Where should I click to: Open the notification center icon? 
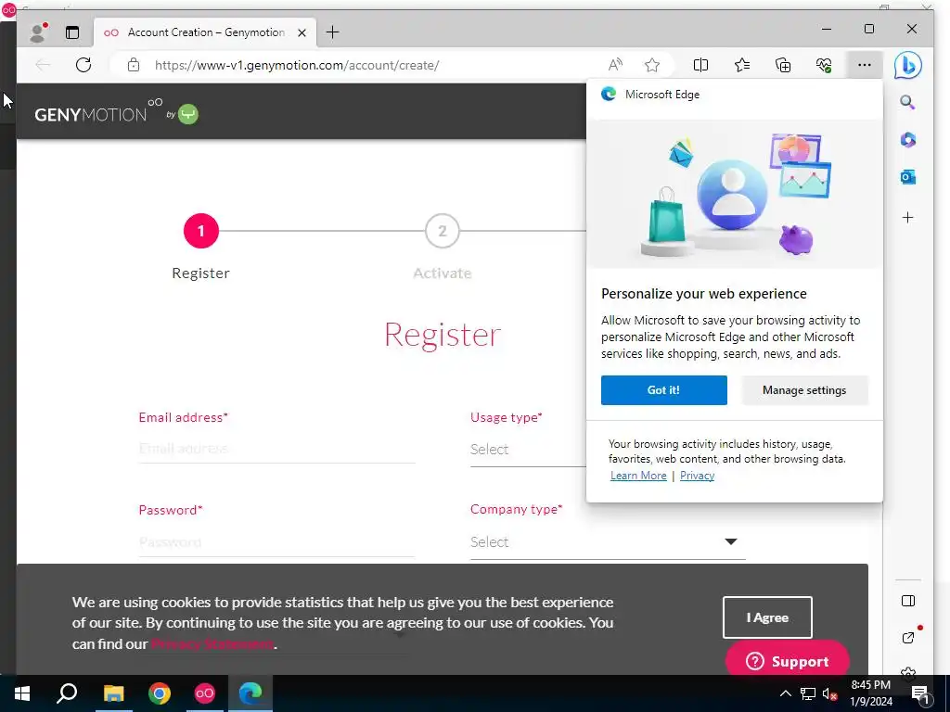(x=920, y=693)
